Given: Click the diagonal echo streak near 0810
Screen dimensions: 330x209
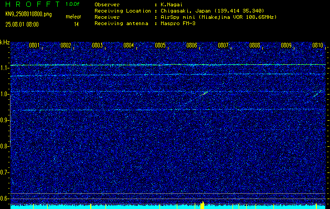Looking at the screenshot, I should (317, 94).
